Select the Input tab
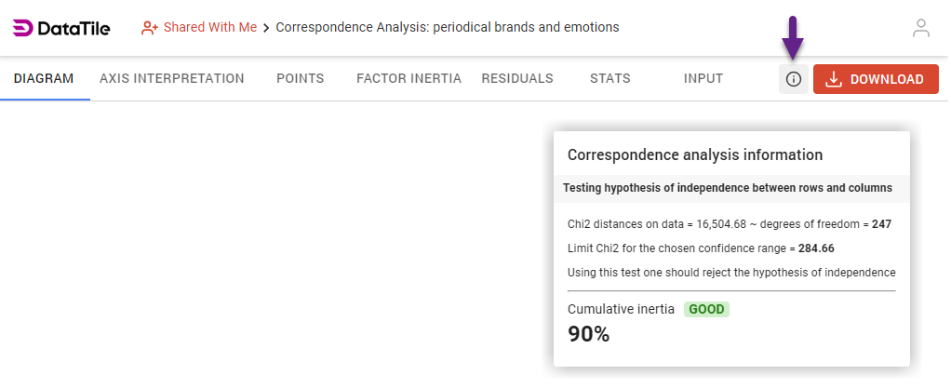The image size is (951, 389). coord(703,79)
